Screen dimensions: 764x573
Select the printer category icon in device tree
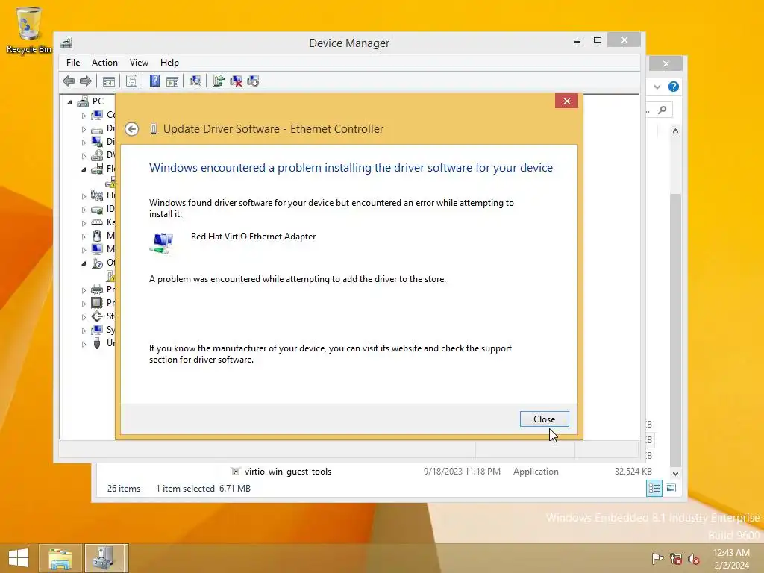pos(97,289)
